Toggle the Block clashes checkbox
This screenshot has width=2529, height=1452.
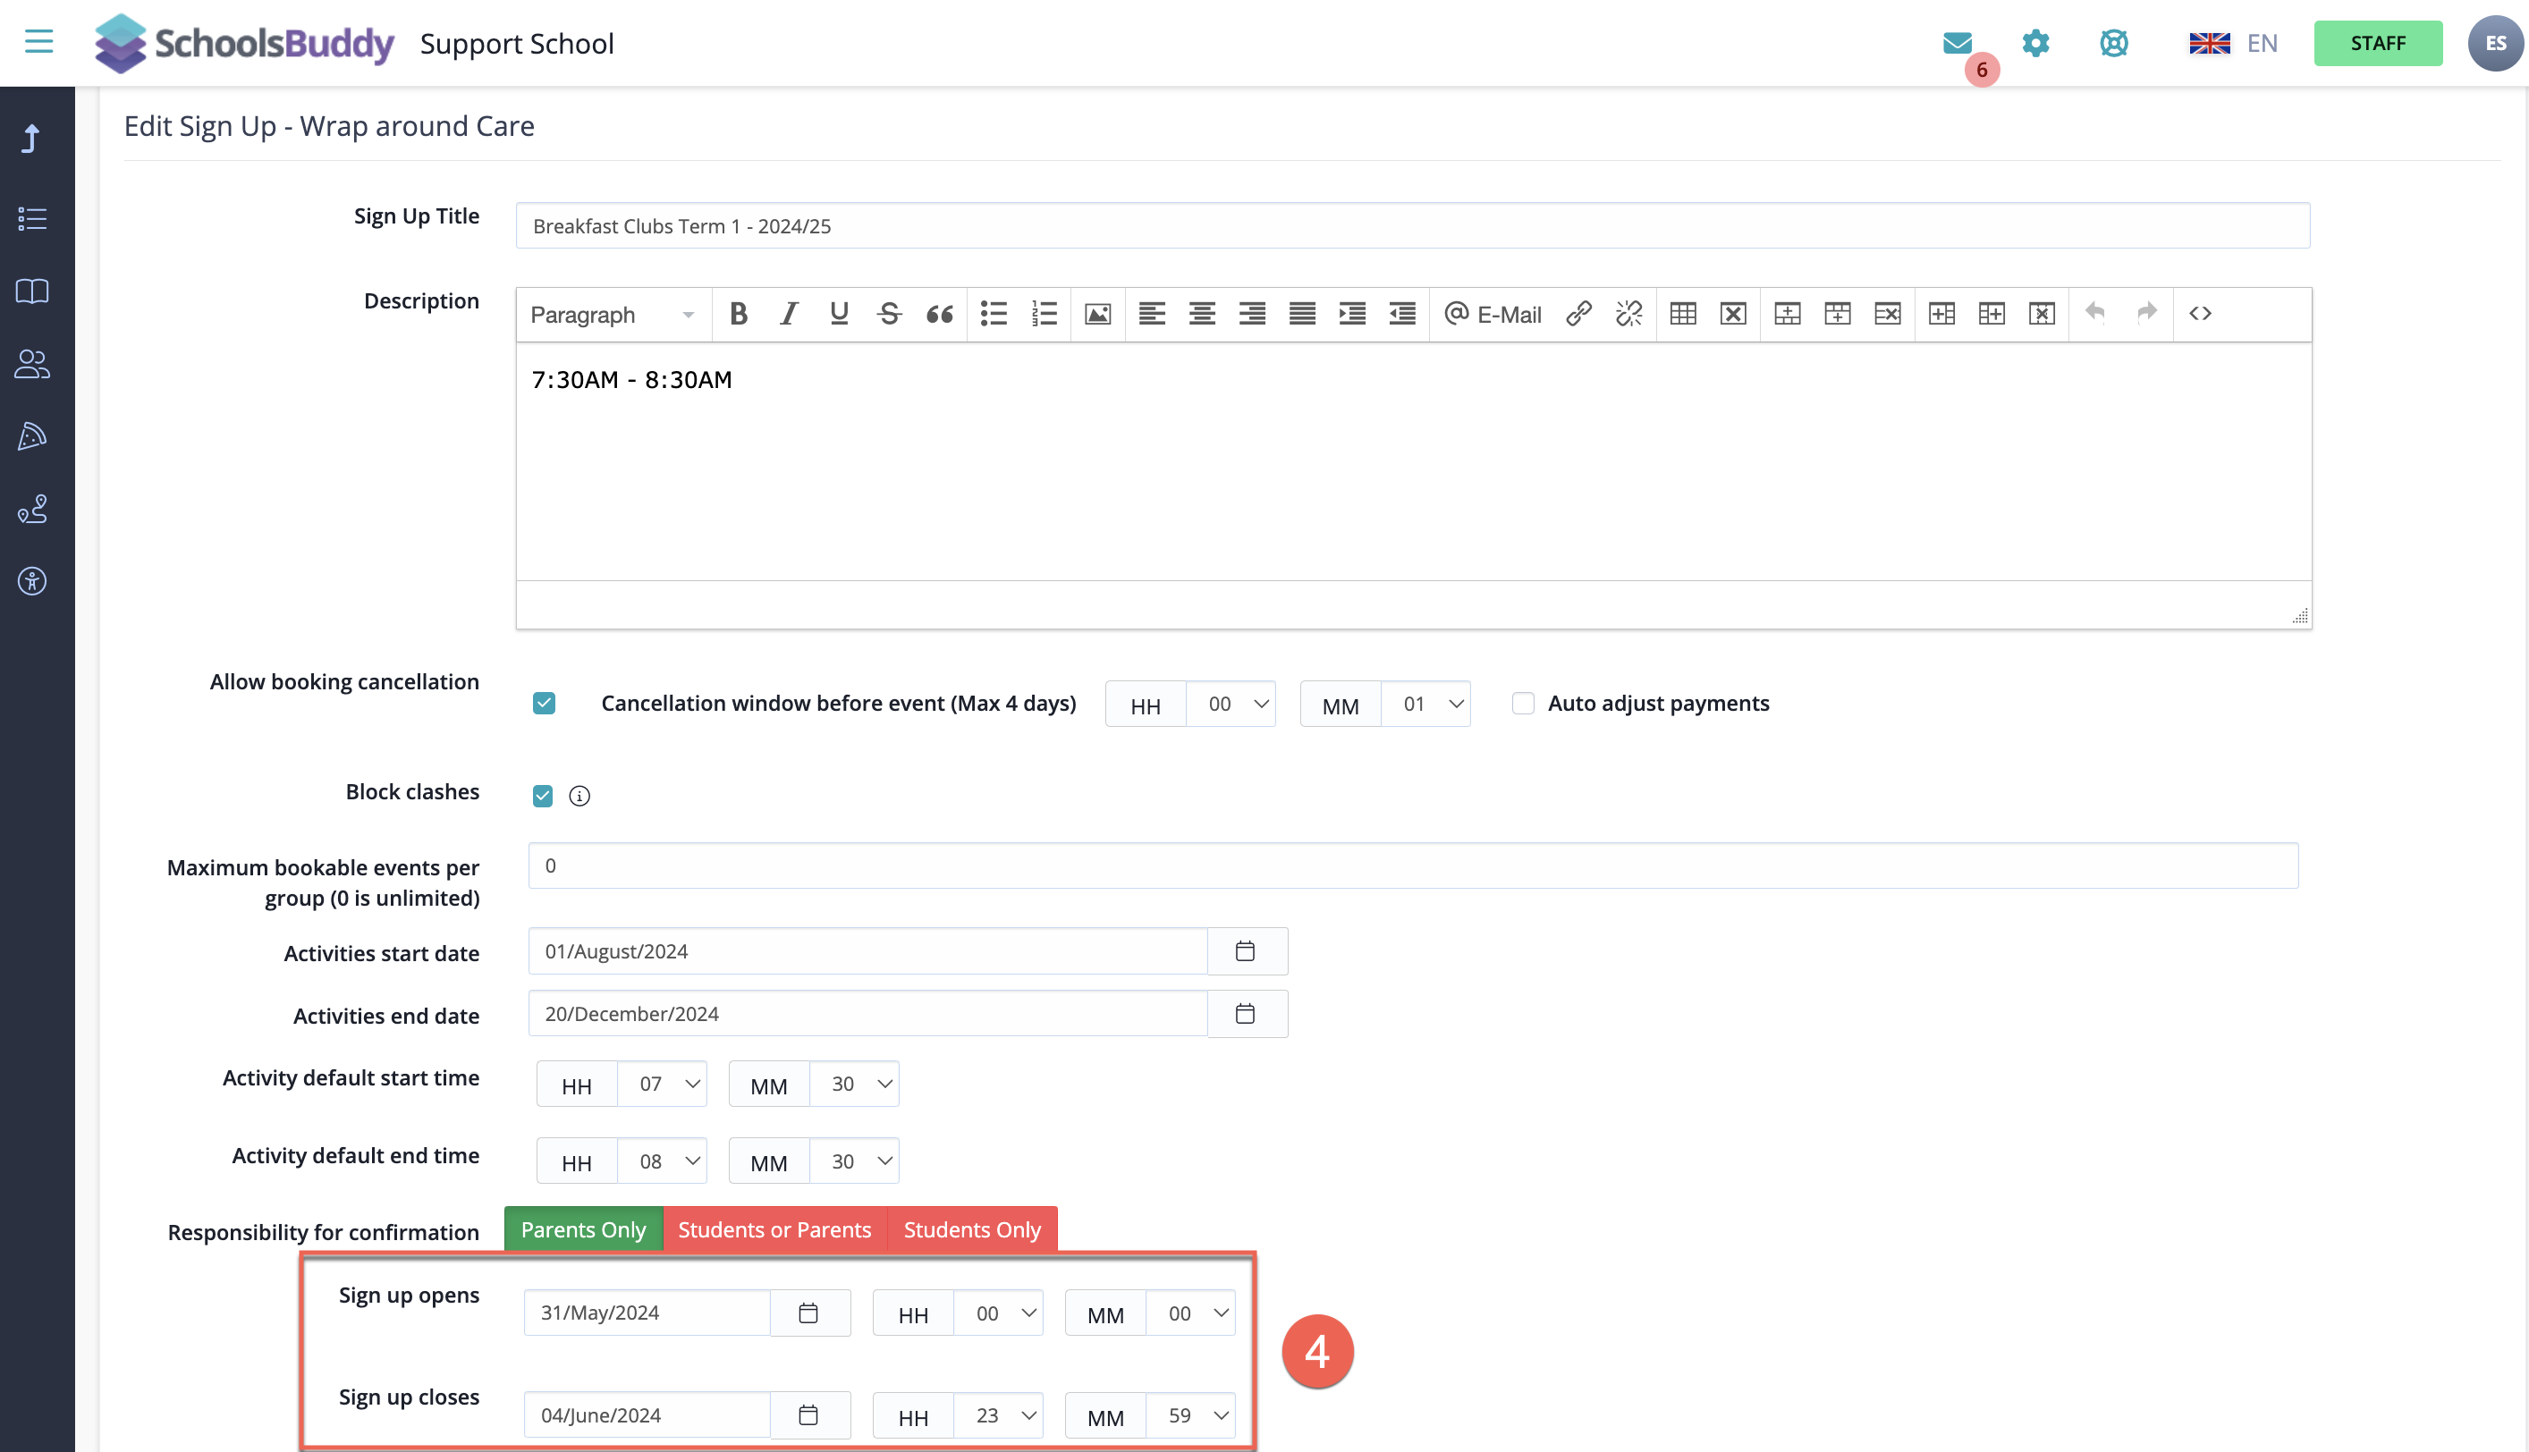click(x=543, y=796)
